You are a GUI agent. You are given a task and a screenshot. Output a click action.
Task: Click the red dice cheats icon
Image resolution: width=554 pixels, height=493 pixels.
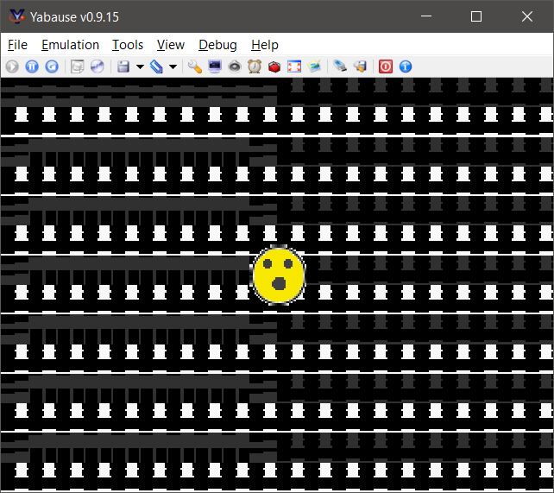274,66
